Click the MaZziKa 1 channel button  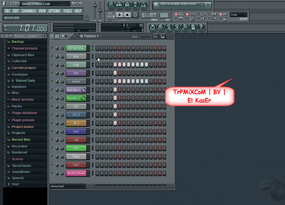click(76, 90)
